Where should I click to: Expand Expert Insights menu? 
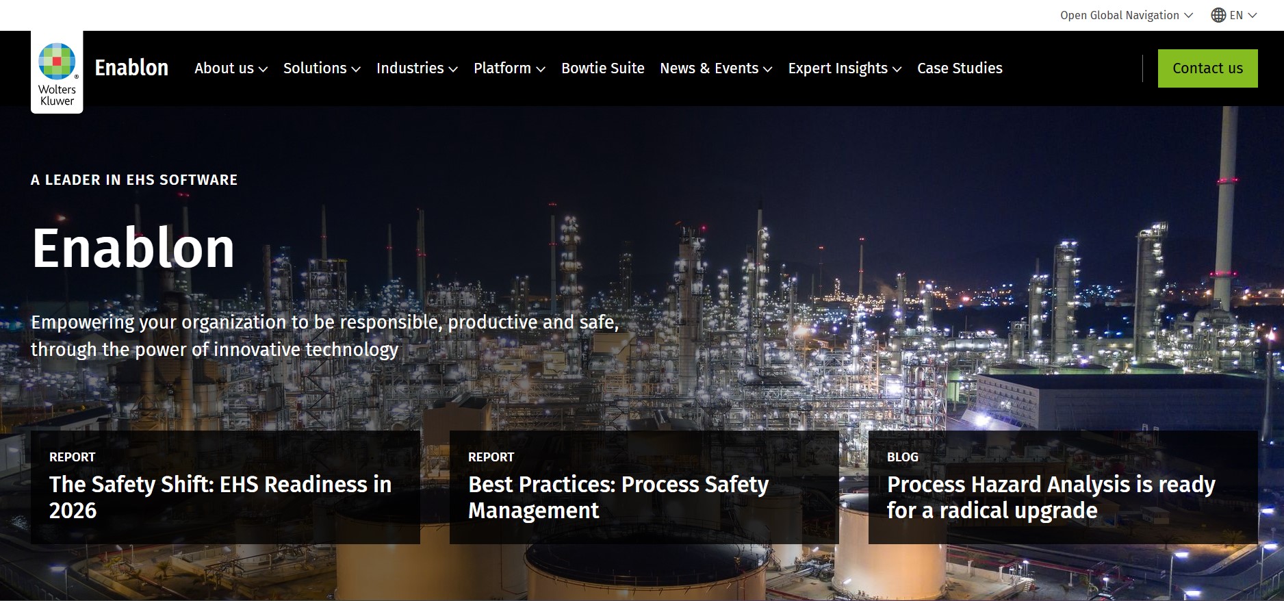(x=845, y=68)
